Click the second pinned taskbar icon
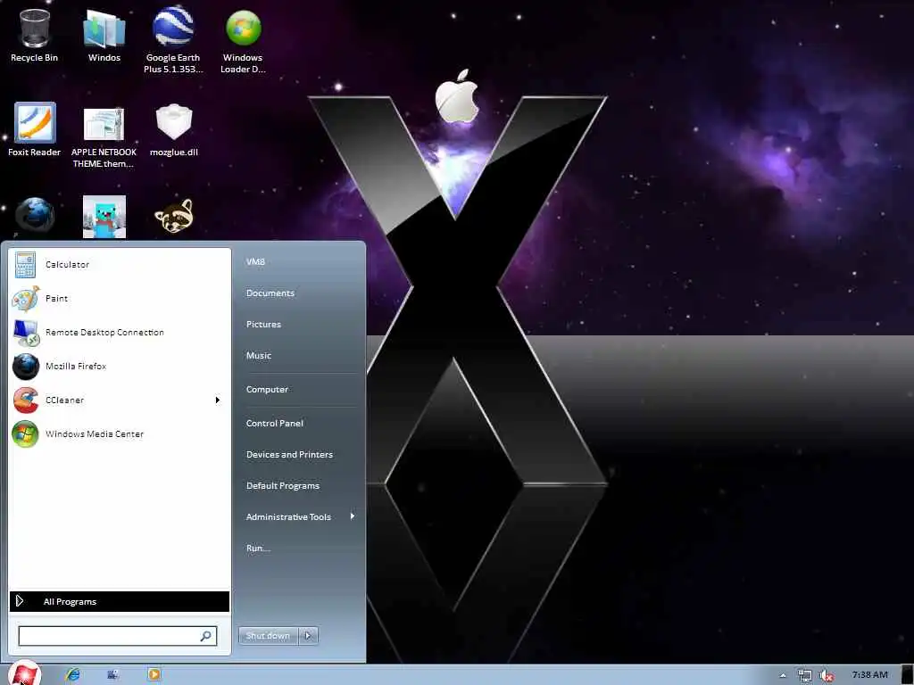 coord(113,674)
